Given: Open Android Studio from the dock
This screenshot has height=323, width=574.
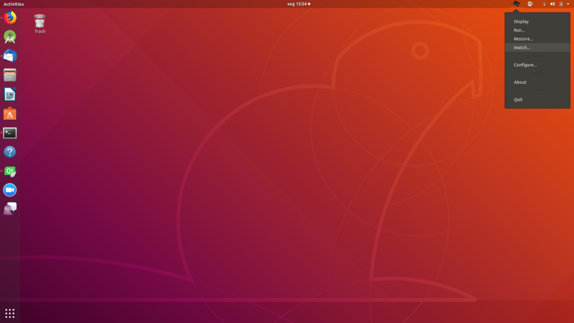Looking at the screenshot, I should coord(10,37).
